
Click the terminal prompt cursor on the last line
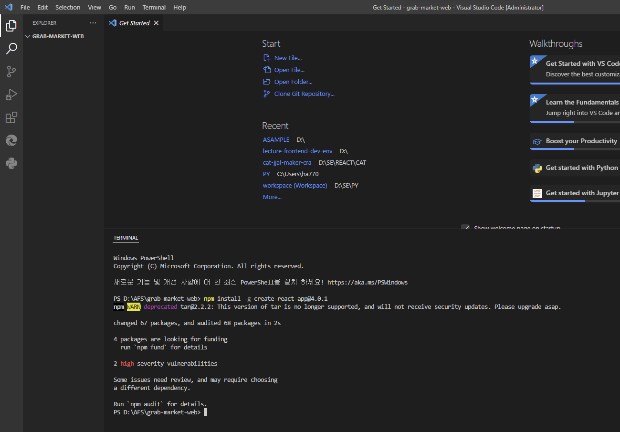pos(205,412)
